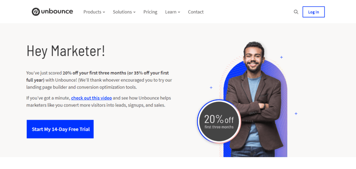Click the Unbounce logo icon
This screenshot has height=169, width=356.
[36, 12]
